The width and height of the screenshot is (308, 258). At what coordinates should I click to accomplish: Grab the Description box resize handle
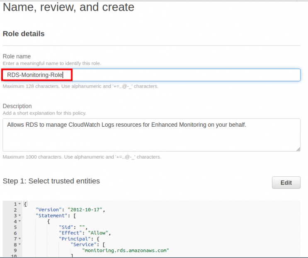(x=297, y=149)
